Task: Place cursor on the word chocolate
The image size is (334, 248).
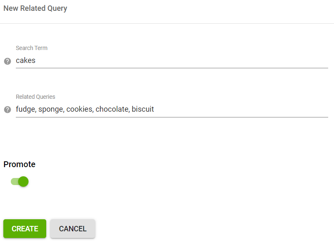Action: click(x=112, y=109)
